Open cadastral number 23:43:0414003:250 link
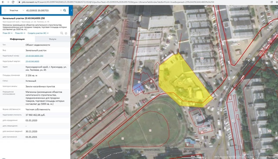 point(34,56)
